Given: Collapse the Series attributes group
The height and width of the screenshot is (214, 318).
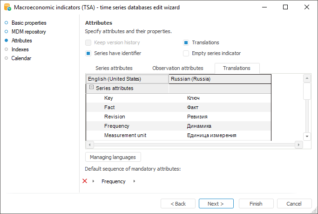Looking at the screenshot, I should [92, 88].
